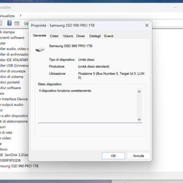Select the 'e output audio' tree row
Screen dimensions: 183x183
12,105
